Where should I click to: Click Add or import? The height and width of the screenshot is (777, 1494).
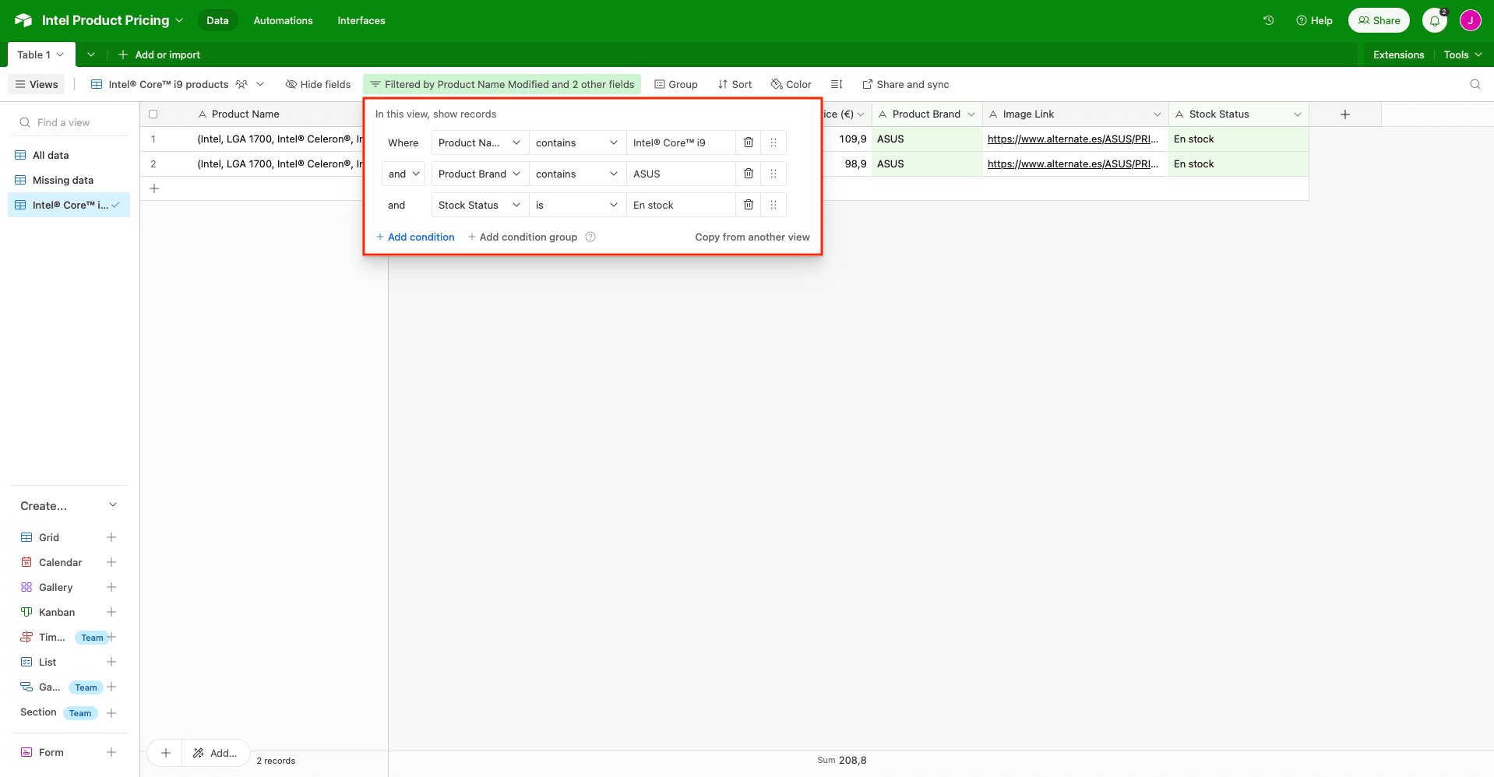coord(159,54)
